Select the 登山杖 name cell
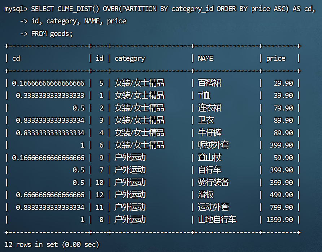The width and height of the screenshot is (322, 252). (209, 158)
